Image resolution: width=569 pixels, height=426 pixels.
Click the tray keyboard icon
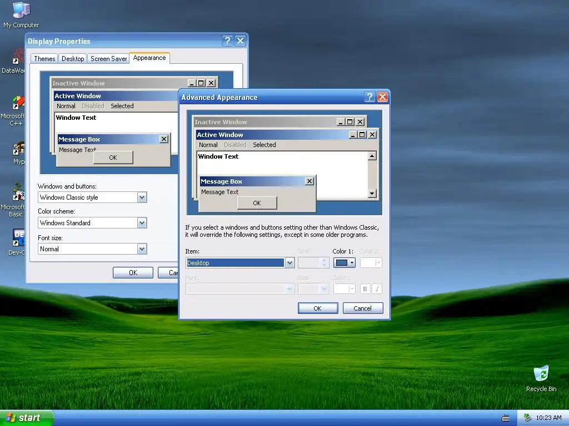[506, 418]
